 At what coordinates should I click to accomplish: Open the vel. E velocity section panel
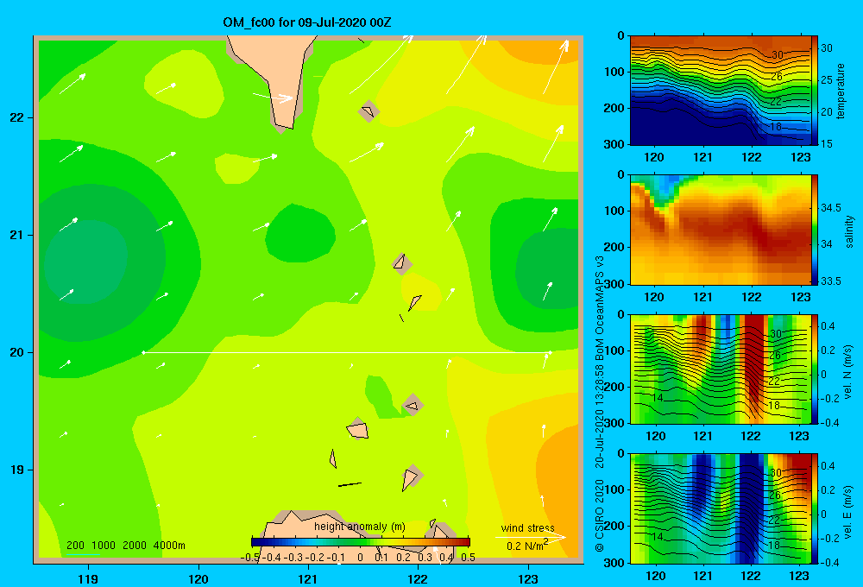[720, 508]
